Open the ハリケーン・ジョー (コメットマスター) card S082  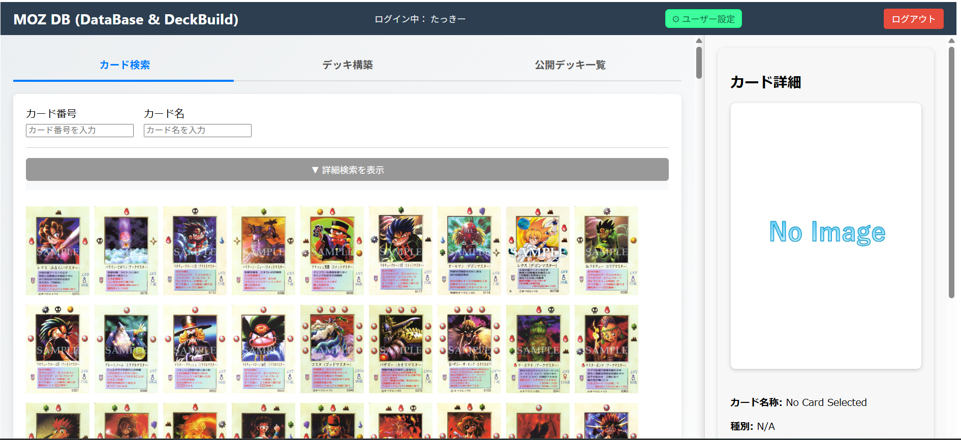tap(263, 250)
